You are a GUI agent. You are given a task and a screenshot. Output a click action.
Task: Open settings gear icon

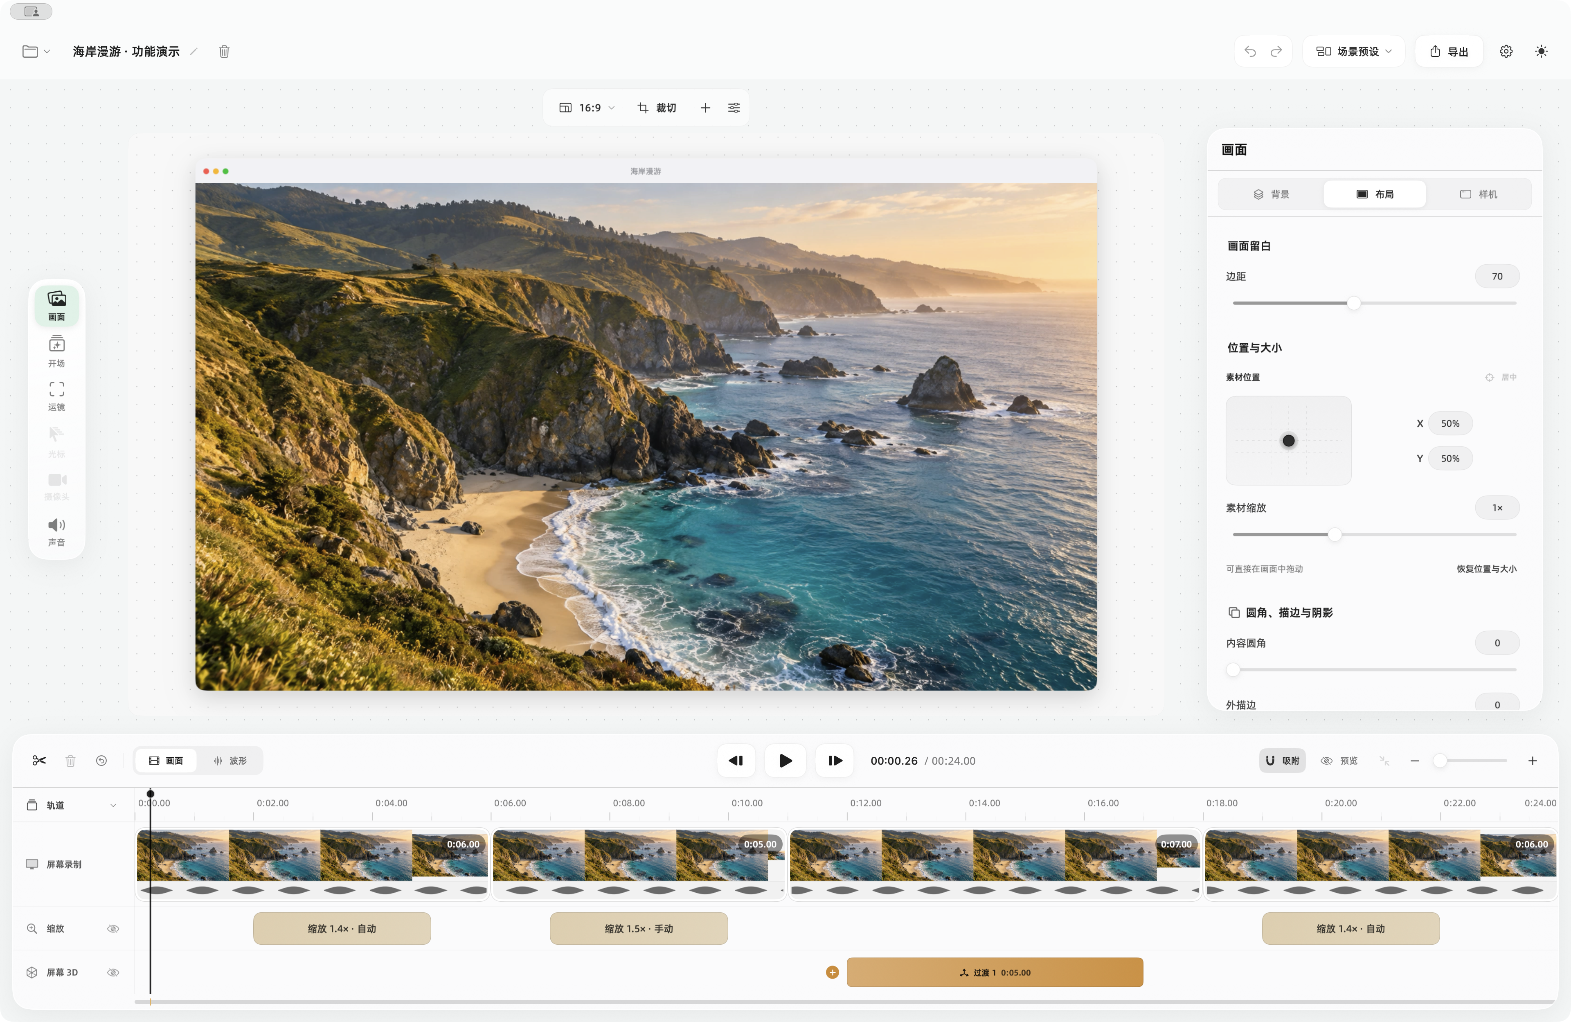(1506, 52)
